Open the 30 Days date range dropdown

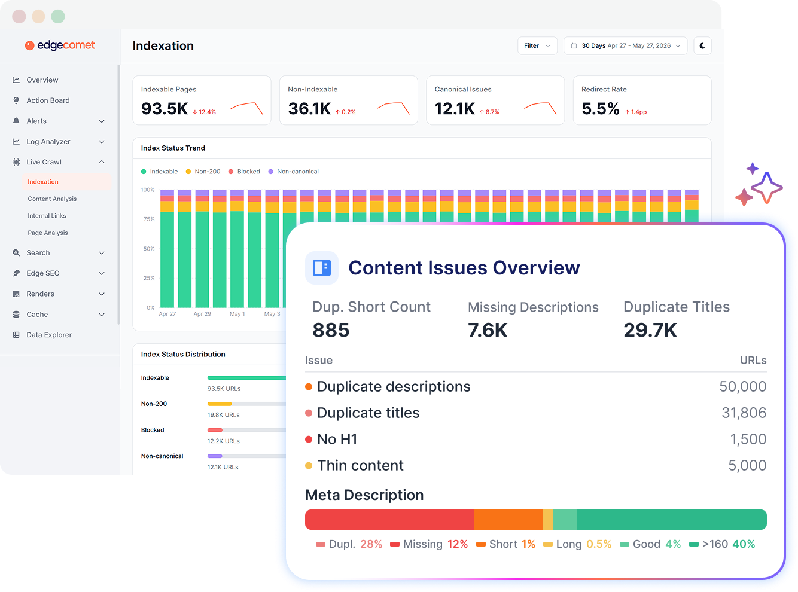(x=625, y=46)
